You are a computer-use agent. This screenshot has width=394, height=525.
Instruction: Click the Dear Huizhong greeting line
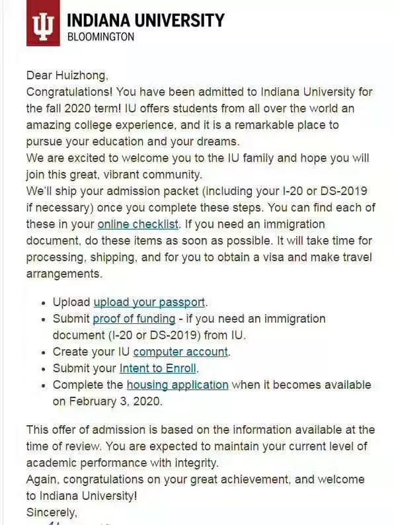coord(67,75)
